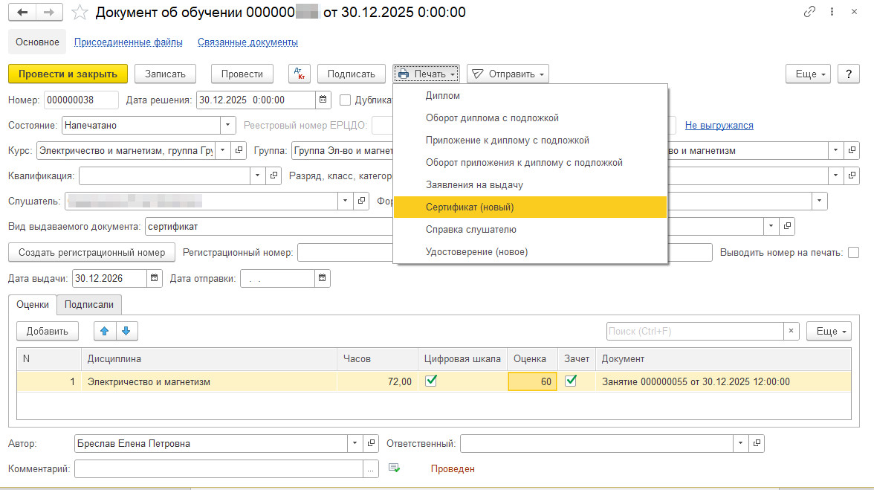Open calendar for Дата решения field
This screenshot has height=490, width=874.
(x=323, y=100)
